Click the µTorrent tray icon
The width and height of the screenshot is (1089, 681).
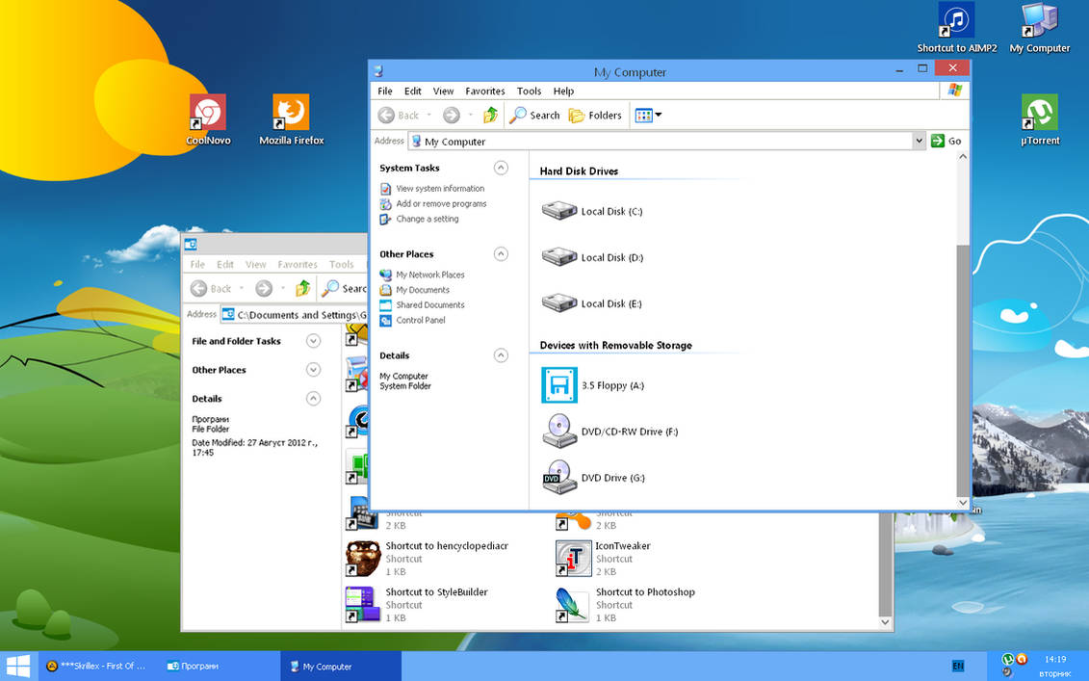[1008, 659]
